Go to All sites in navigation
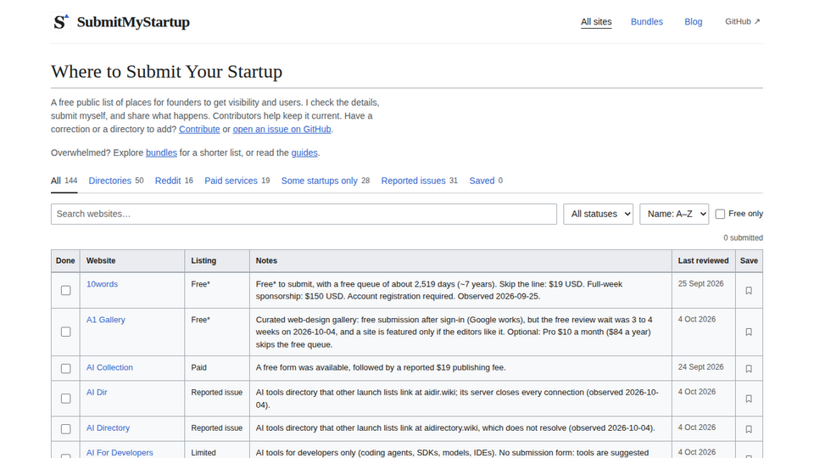This screenshot has height=458, width=814. point(596,22)
